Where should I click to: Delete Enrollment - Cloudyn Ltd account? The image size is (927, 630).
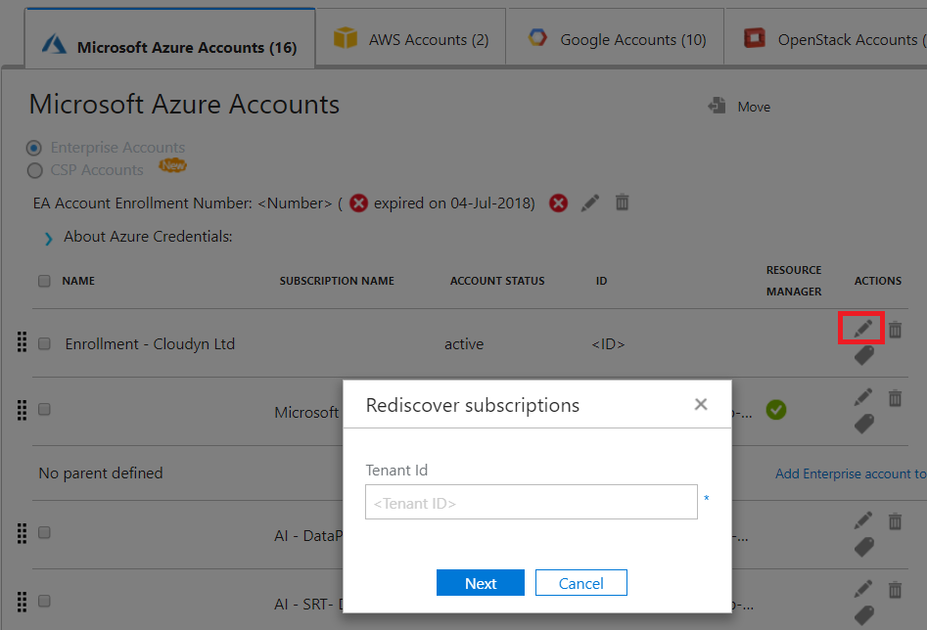tap(895, 329)
